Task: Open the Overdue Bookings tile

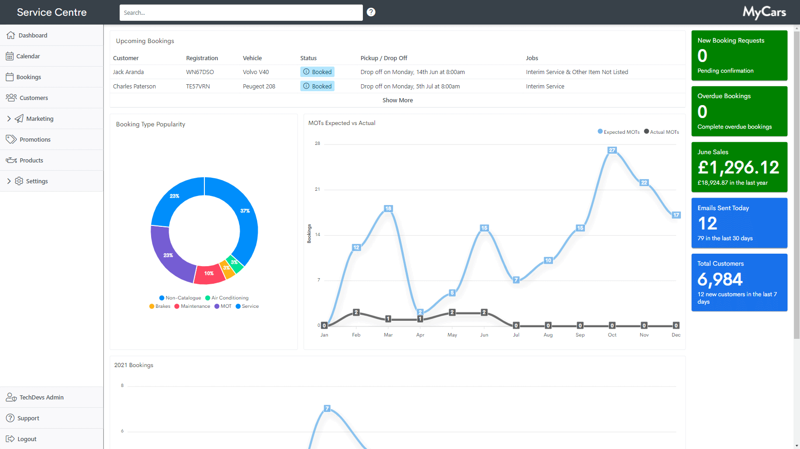Action: (x=739, y=111)
